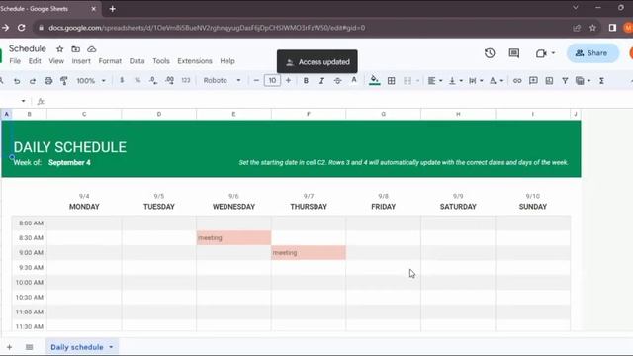Format as percent icon
This screenshot has width=633, height=356.
pos(137,81)
